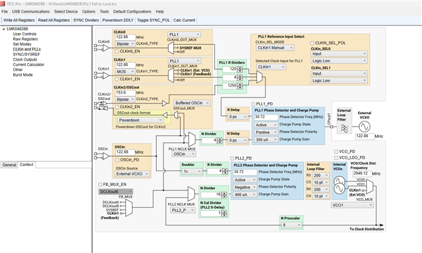Click SYNC Dividers button
Image resolution: width=422 pixels, height=253 pixels.
coord(86,20)
